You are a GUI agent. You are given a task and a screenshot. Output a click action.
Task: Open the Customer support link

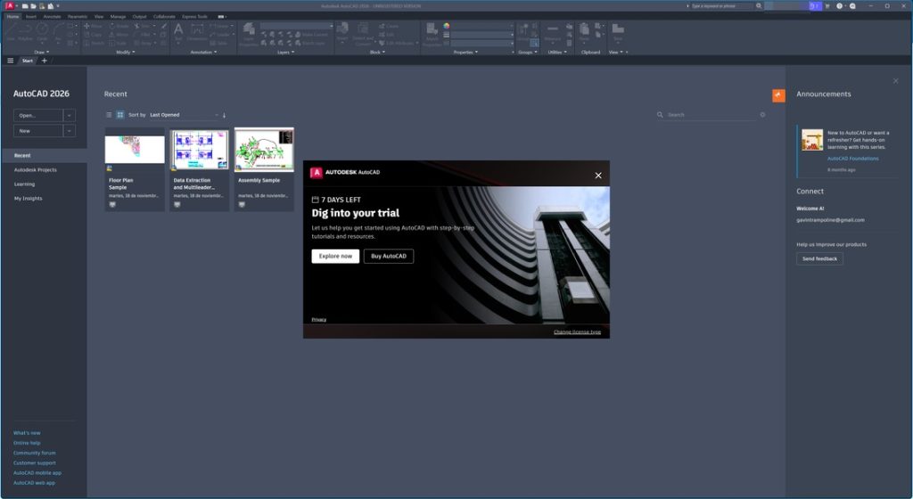[x=35, y=462]
